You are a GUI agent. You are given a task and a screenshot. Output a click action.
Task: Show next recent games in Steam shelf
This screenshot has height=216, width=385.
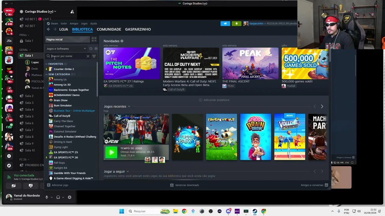pos(322,106)
